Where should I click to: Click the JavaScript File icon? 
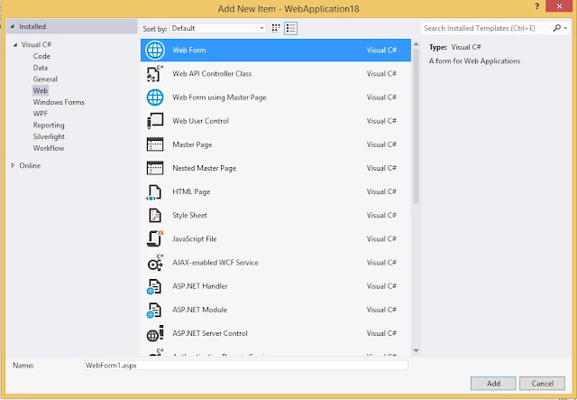point(155,239)
